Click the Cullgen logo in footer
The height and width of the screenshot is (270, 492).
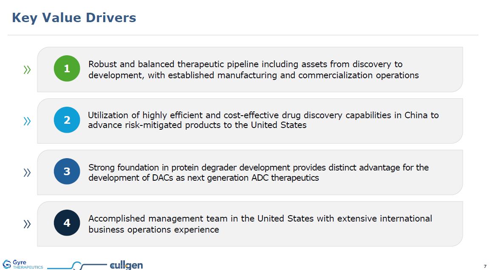pyautogui.click(x=126, y=265)
